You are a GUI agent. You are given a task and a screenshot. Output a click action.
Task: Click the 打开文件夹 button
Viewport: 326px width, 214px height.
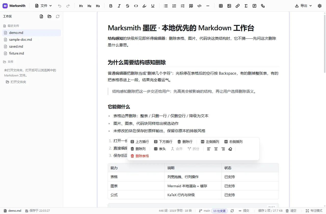pyautogui.click(x=16, y=82)
